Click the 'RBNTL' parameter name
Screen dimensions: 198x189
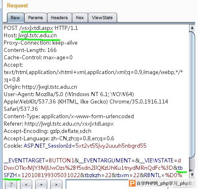(x=153, y=175)
